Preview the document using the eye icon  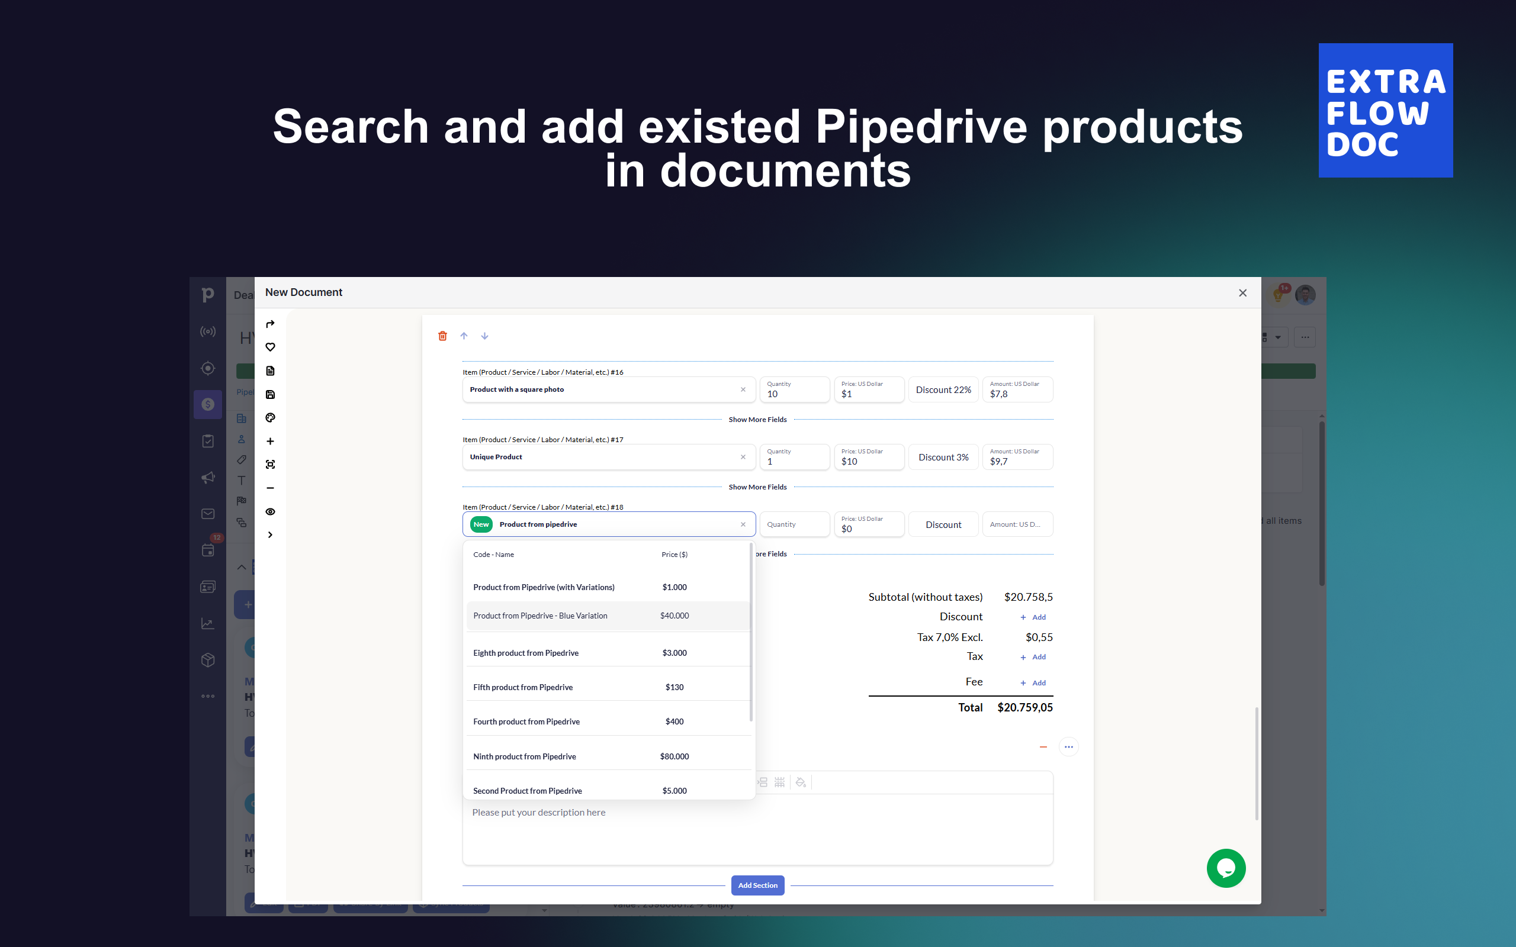click(x=270, y=512)
